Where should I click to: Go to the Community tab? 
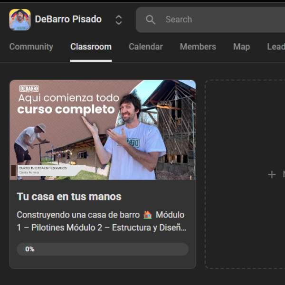[x=31, y=47]
